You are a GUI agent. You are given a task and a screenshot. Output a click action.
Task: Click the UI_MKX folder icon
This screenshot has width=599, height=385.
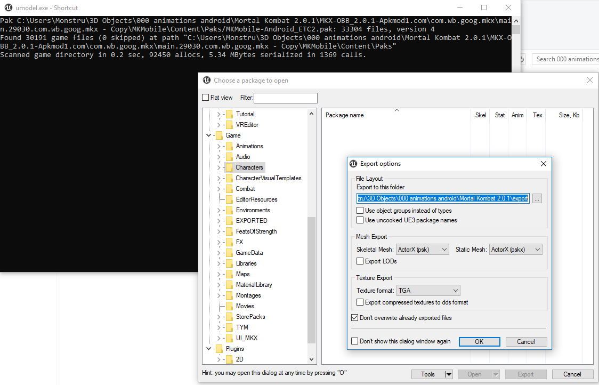pyautogui.click(x=229, y=339)
